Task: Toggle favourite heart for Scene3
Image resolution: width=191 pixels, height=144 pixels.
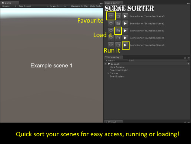Action: pos(111,45)
